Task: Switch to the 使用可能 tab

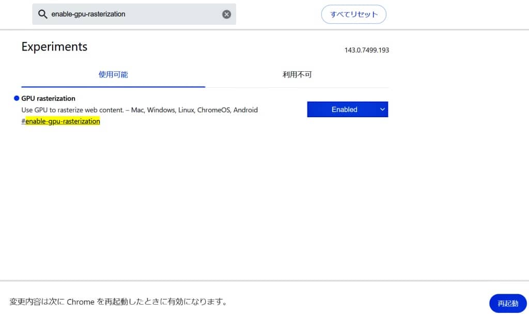Action: 113,74
